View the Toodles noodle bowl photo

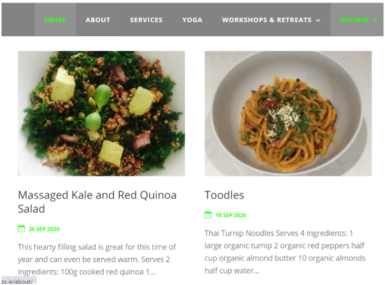288,113
